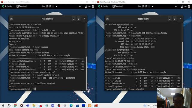Open Activities in the server VM
The height and width of the screenshot is (108, 192).
(x=7, y=7)
